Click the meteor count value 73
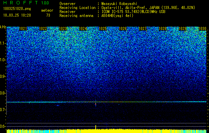This screenshot has height=133, width=209. point(48,15)
